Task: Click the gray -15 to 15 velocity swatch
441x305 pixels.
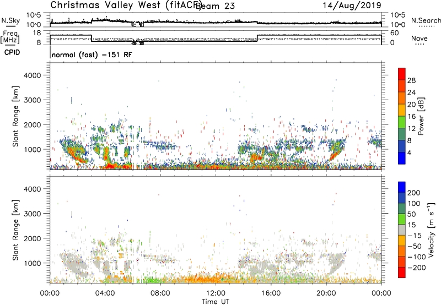Action: [x=402, y=230]
